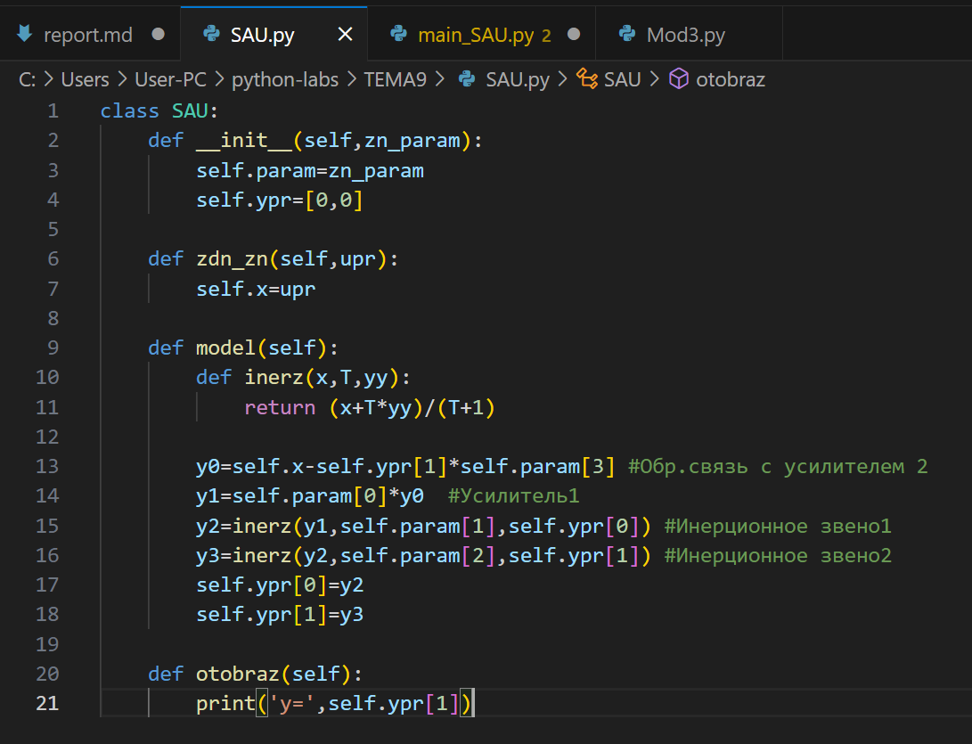Click the Users folder in breadcrumb path
Image resolution: width=972 pixels, height=744 pixels.
tap(85, 79)
